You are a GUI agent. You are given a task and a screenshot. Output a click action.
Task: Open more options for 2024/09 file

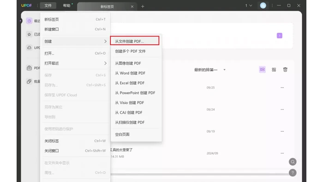(282, 153)
